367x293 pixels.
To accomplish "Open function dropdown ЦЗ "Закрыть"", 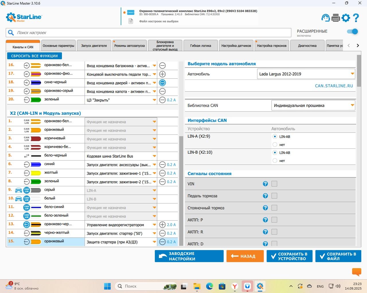I will pyautogui.click(x=121, y=100).
